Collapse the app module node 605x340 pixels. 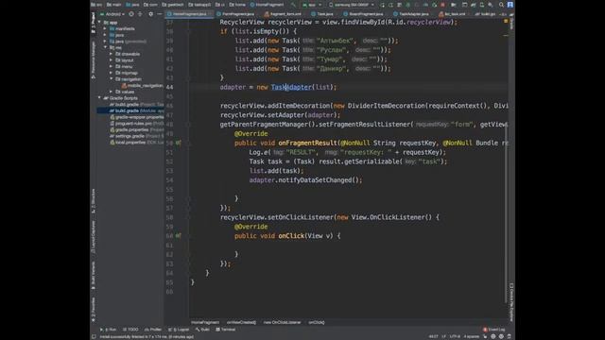99,23
